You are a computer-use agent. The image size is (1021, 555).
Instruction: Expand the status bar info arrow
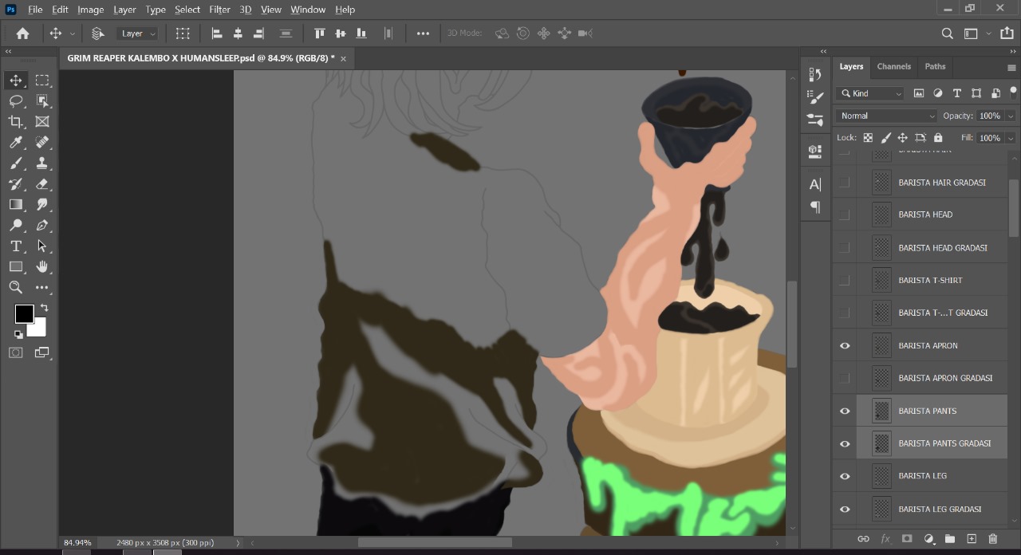[x=238, y=542]
